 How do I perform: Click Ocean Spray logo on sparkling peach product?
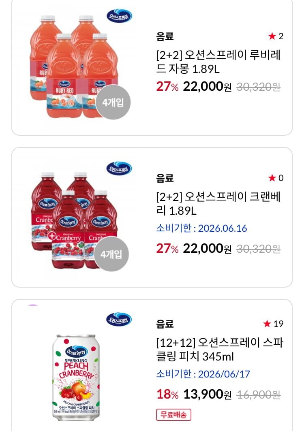tap(119, 319)
